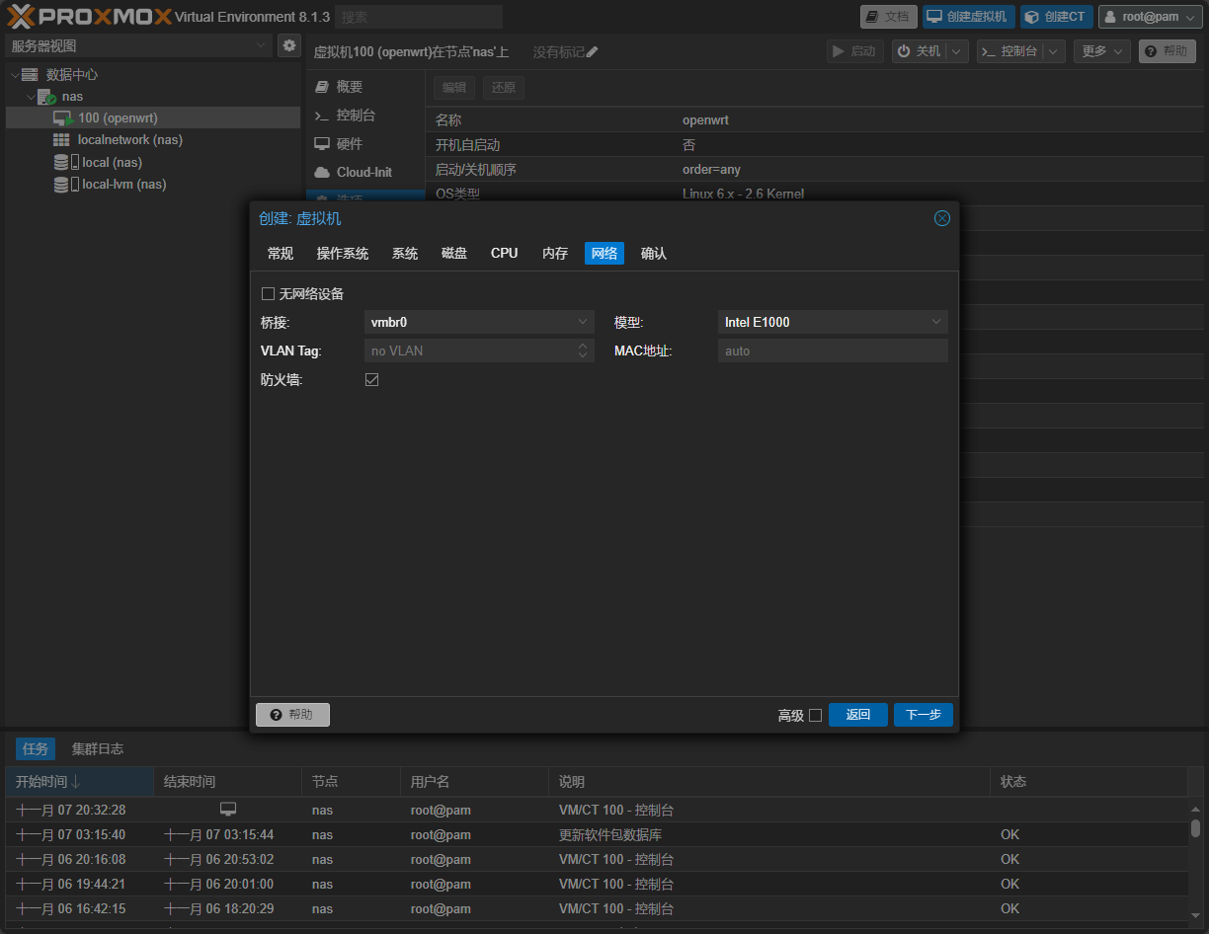The image size is (1209, 934).
Task: Close the Create VM dialog
Action: point(941,218)
